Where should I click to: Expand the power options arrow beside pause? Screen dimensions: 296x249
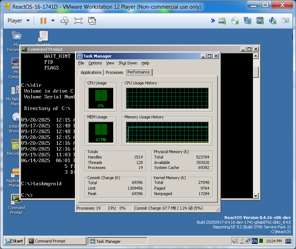(x=53, y=21)
